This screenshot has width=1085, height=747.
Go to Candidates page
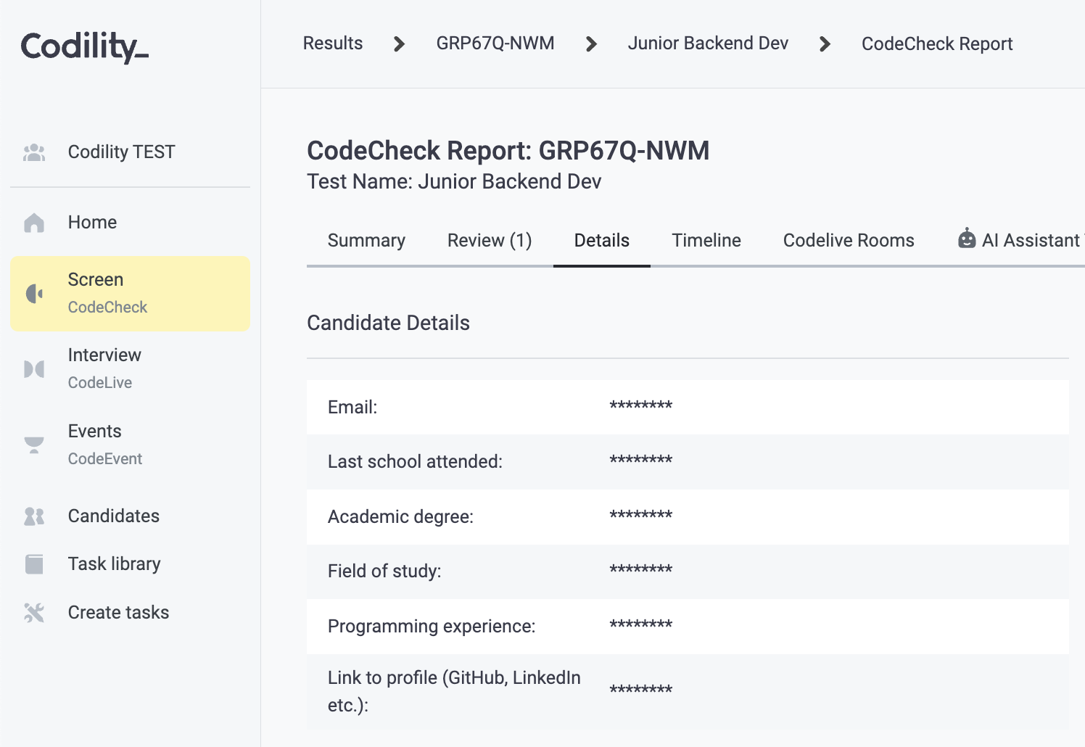tap(114, 516)
